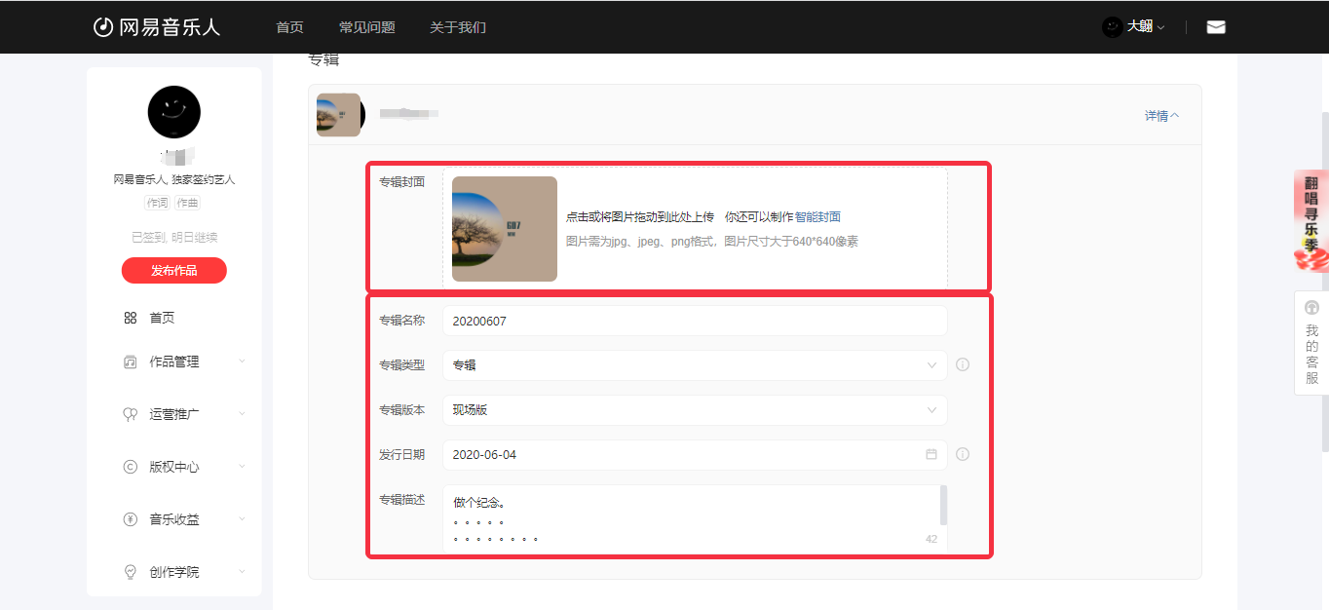Open the mail envelope icon

tap(1215, 27)
